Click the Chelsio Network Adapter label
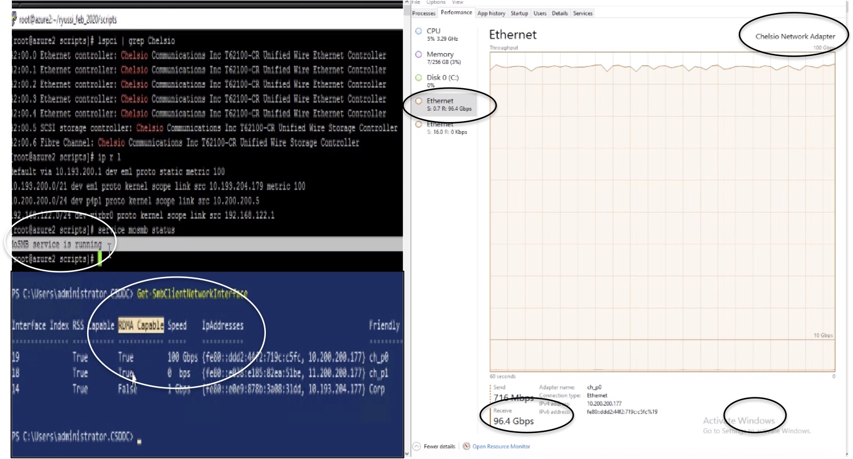Image resolution: width=853 pixels, height=459 pixels. tap(795, 36)
